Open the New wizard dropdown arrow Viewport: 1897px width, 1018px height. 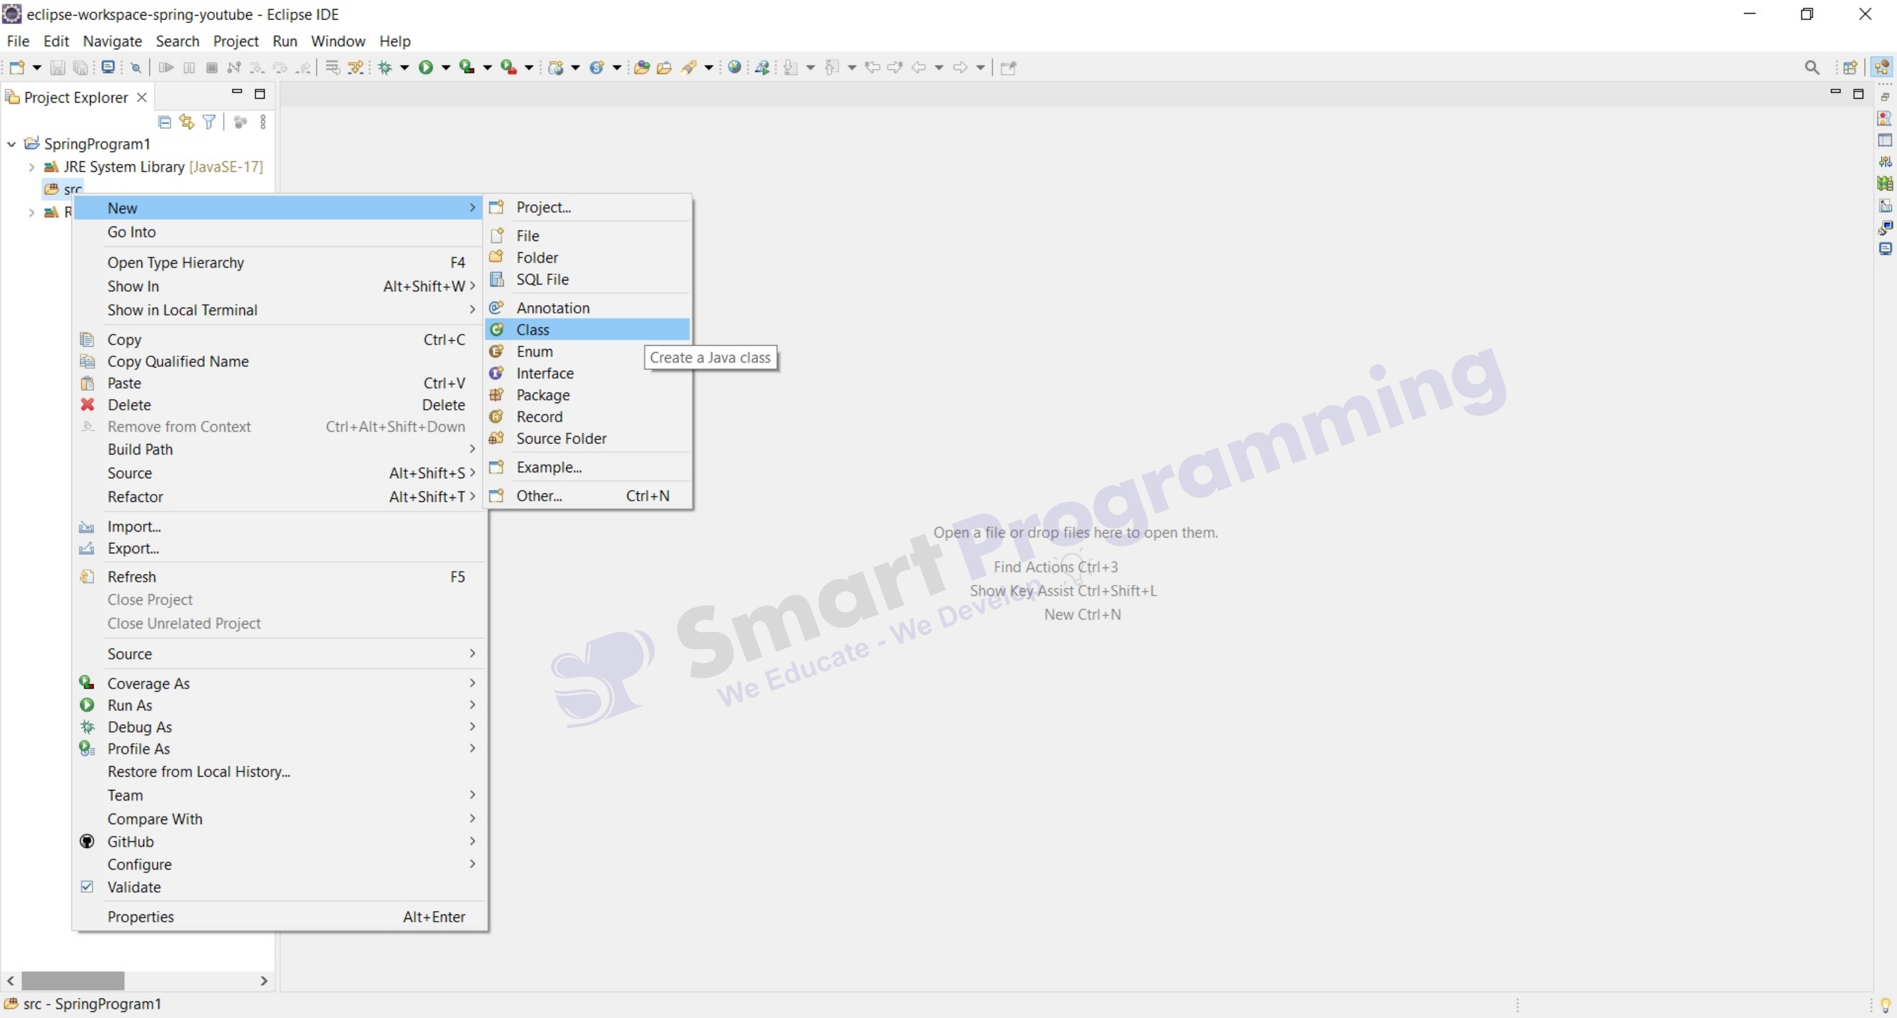click(37, 68)
